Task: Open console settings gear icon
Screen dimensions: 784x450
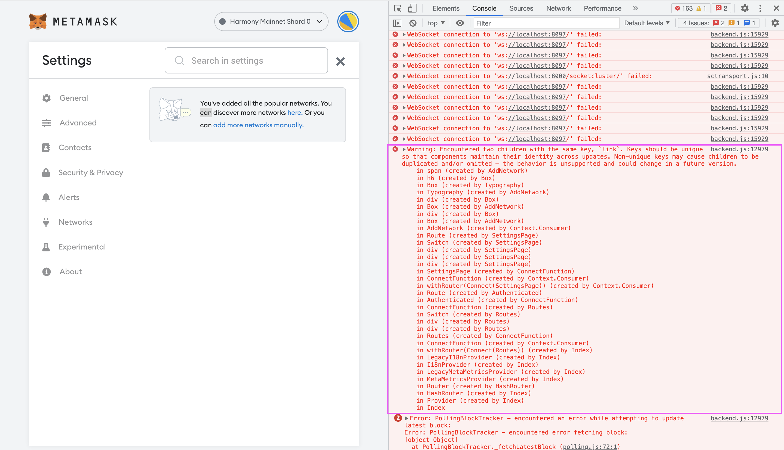Action: [x=775, y=23]
